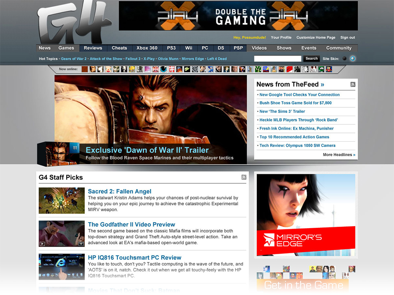Open the Shows section

click(284, 48)
